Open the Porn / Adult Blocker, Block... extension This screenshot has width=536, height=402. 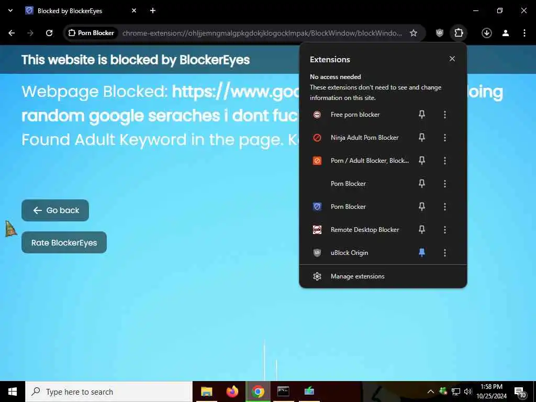coord(370,160)
